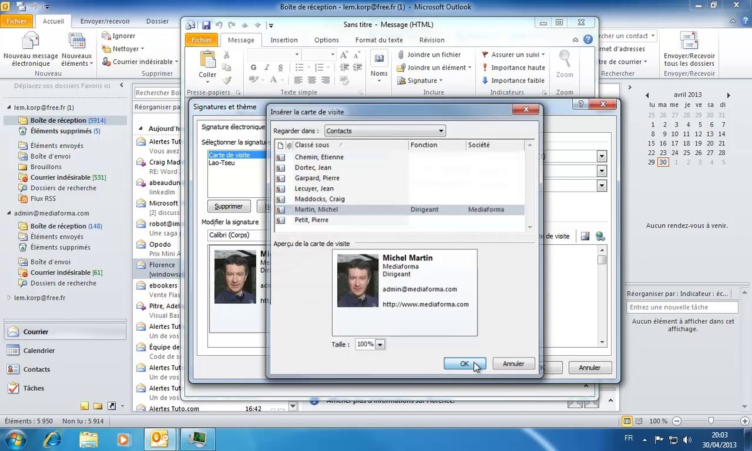Open Nettoyer dropdown in Outlook ribbon

[x=123, y=49]
